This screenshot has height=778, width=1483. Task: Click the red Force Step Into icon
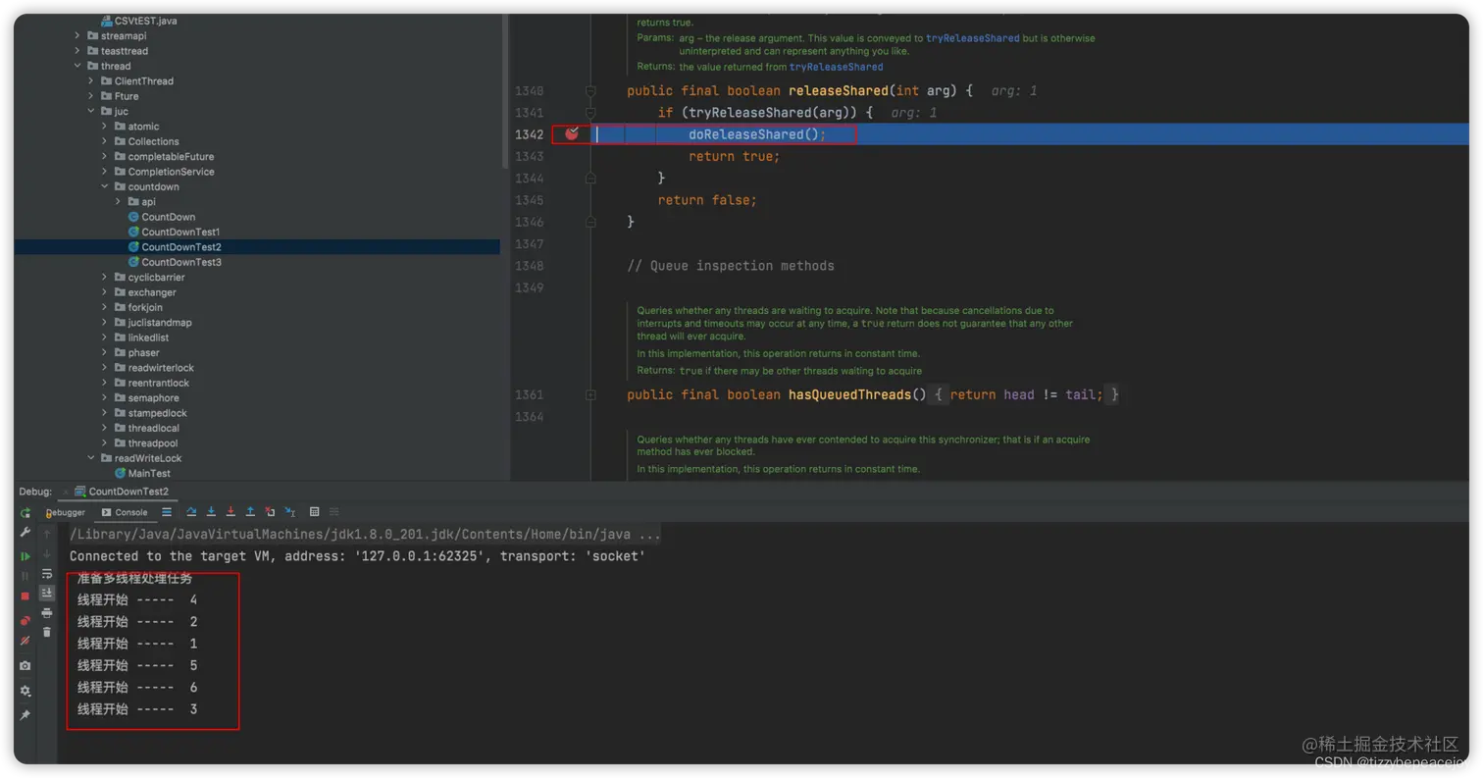(230, 512)
